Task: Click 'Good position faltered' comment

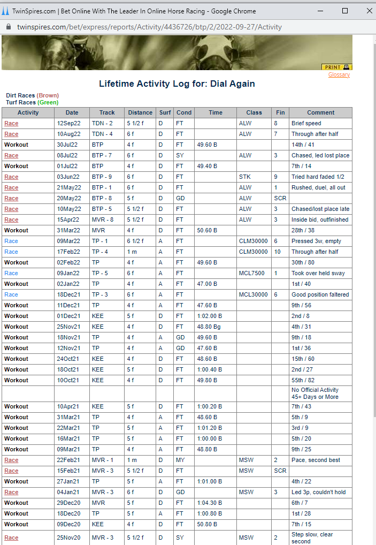Action: (x=320, y=295)
